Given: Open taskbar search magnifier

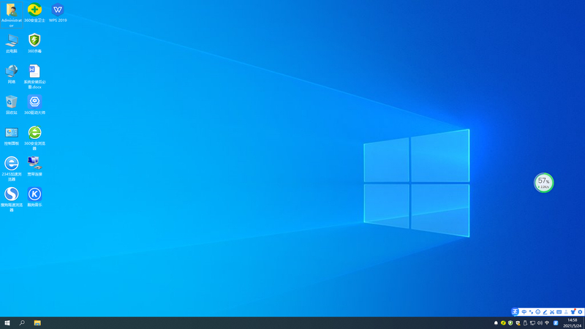Looking at the screenshot, I should [x=22, y=323].
